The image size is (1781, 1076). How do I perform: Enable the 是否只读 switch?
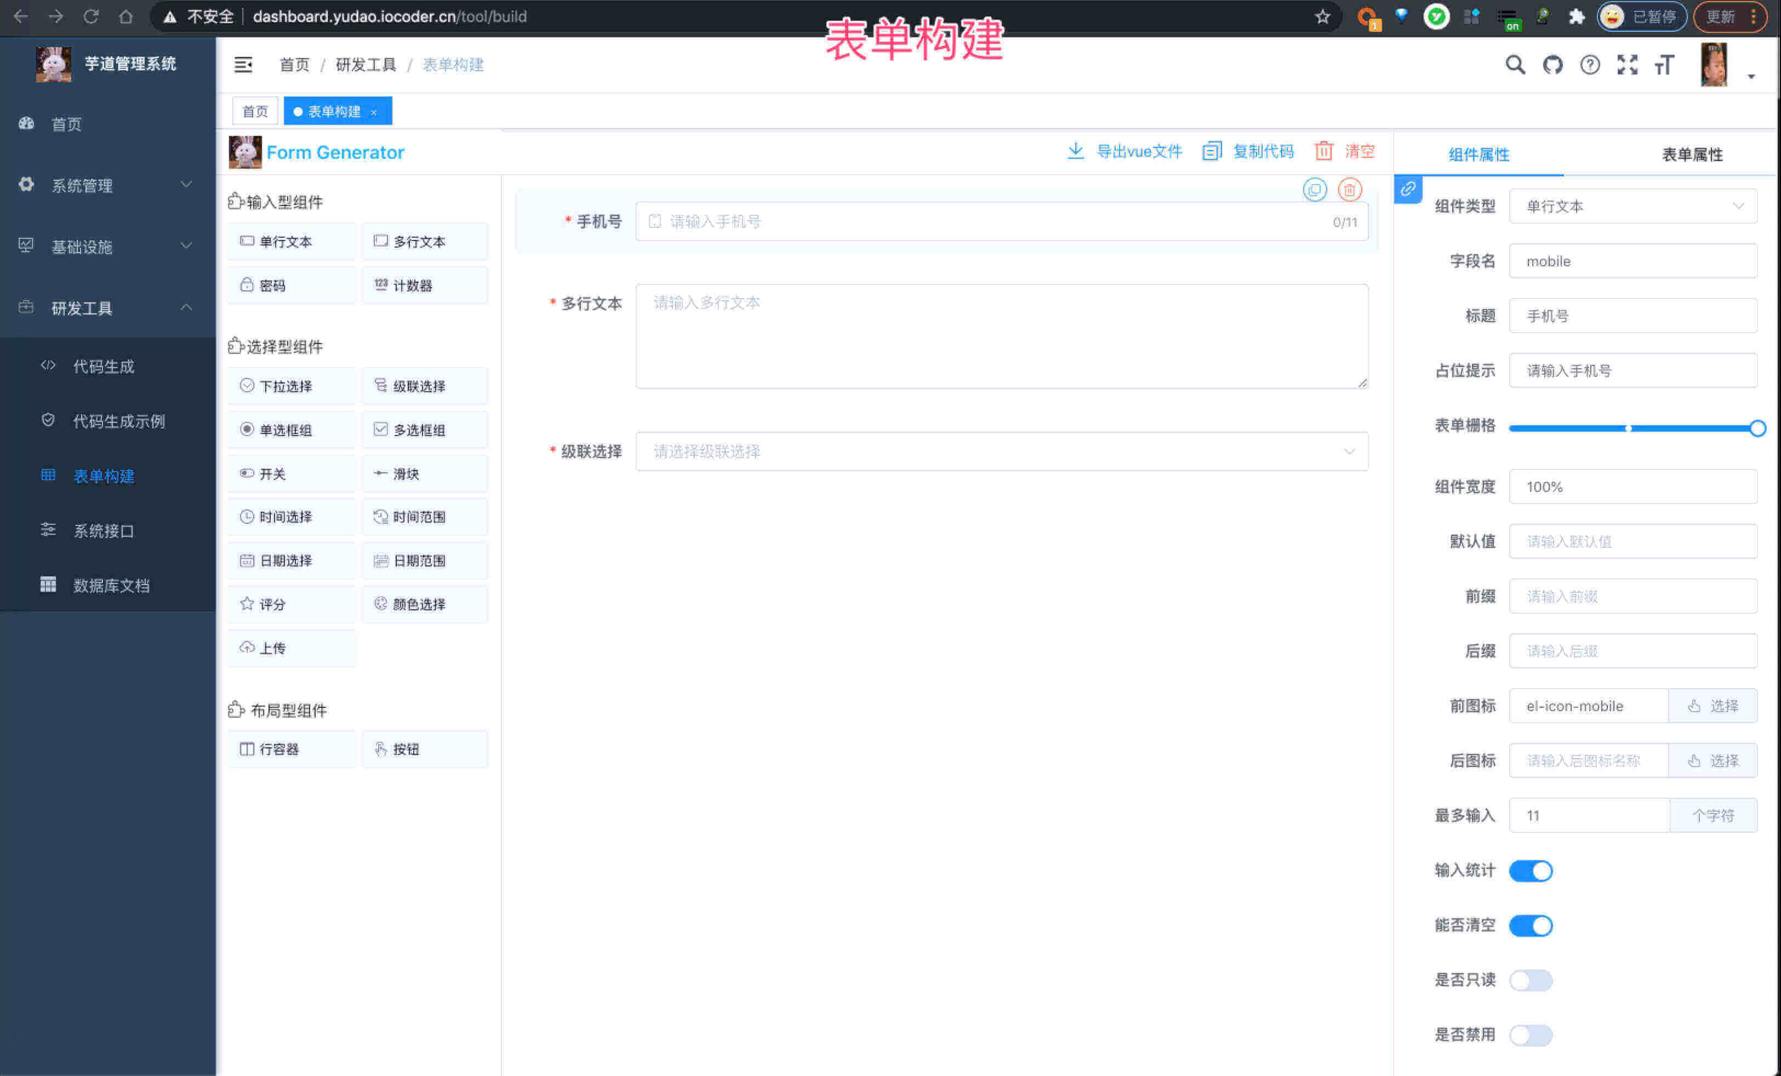point(1530,981)
